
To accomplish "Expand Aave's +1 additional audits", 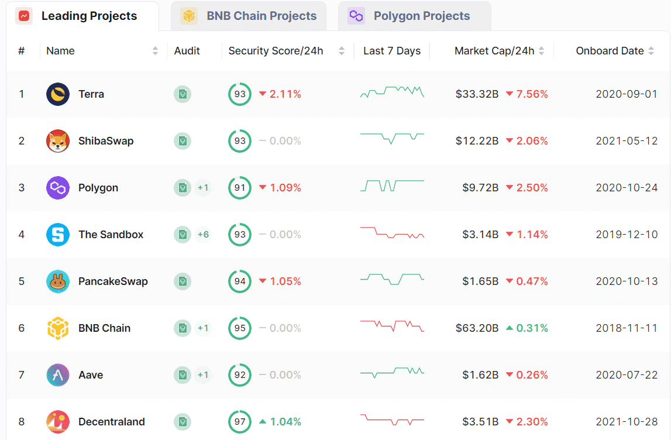I will (x=203, y=375).
